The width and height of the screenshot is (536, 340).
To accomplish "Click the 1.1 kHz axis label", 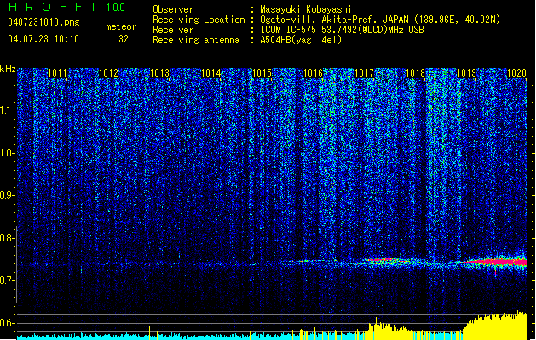I will click(x=8, y=110).
